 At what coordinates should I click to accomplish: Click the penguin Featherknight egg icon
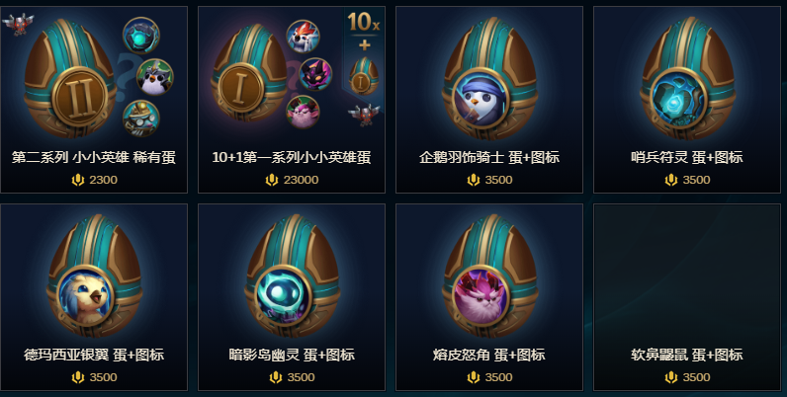(x=489, y=79)
